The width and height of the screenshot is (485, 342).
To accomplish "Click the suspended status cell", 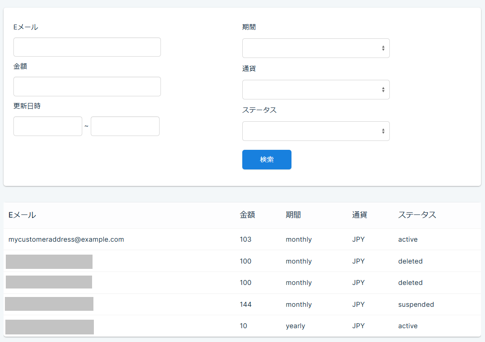I will [x=416, y=305].
